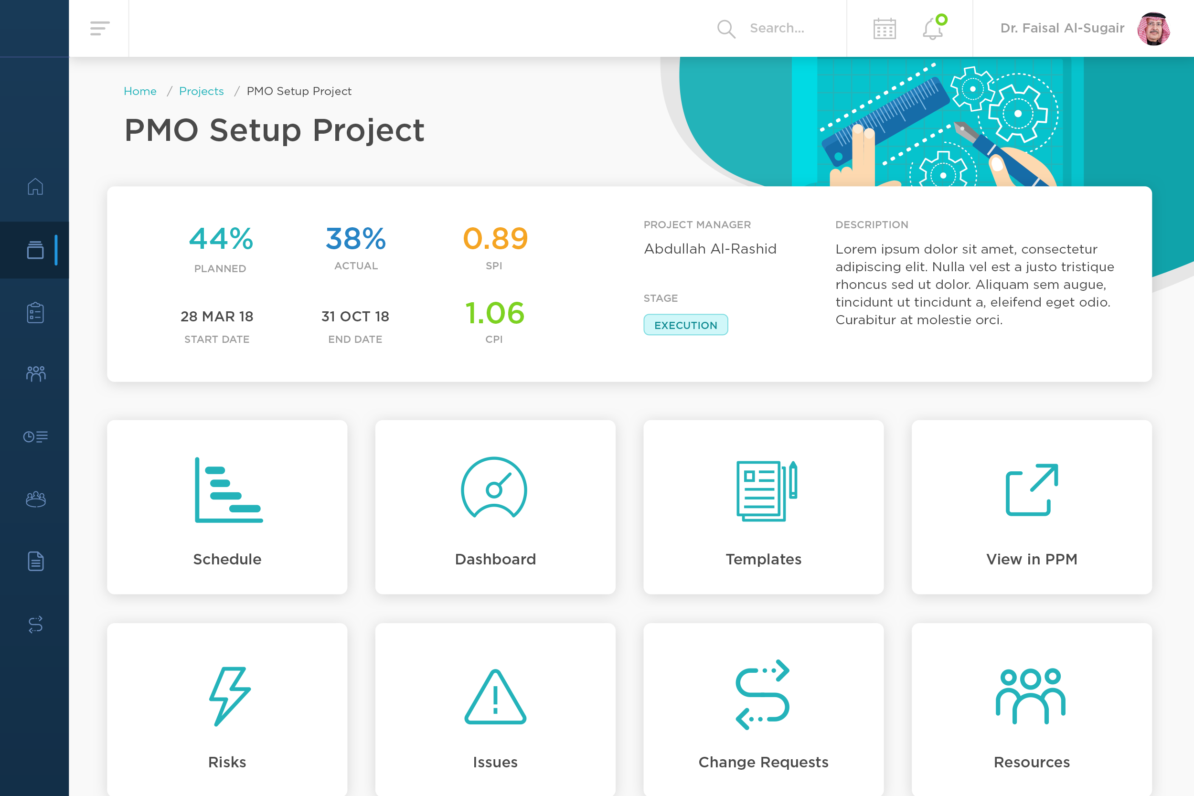Select the Home icon in the sidebar
Viewport: 1194px width, 796px height.
tap(34, 187)
